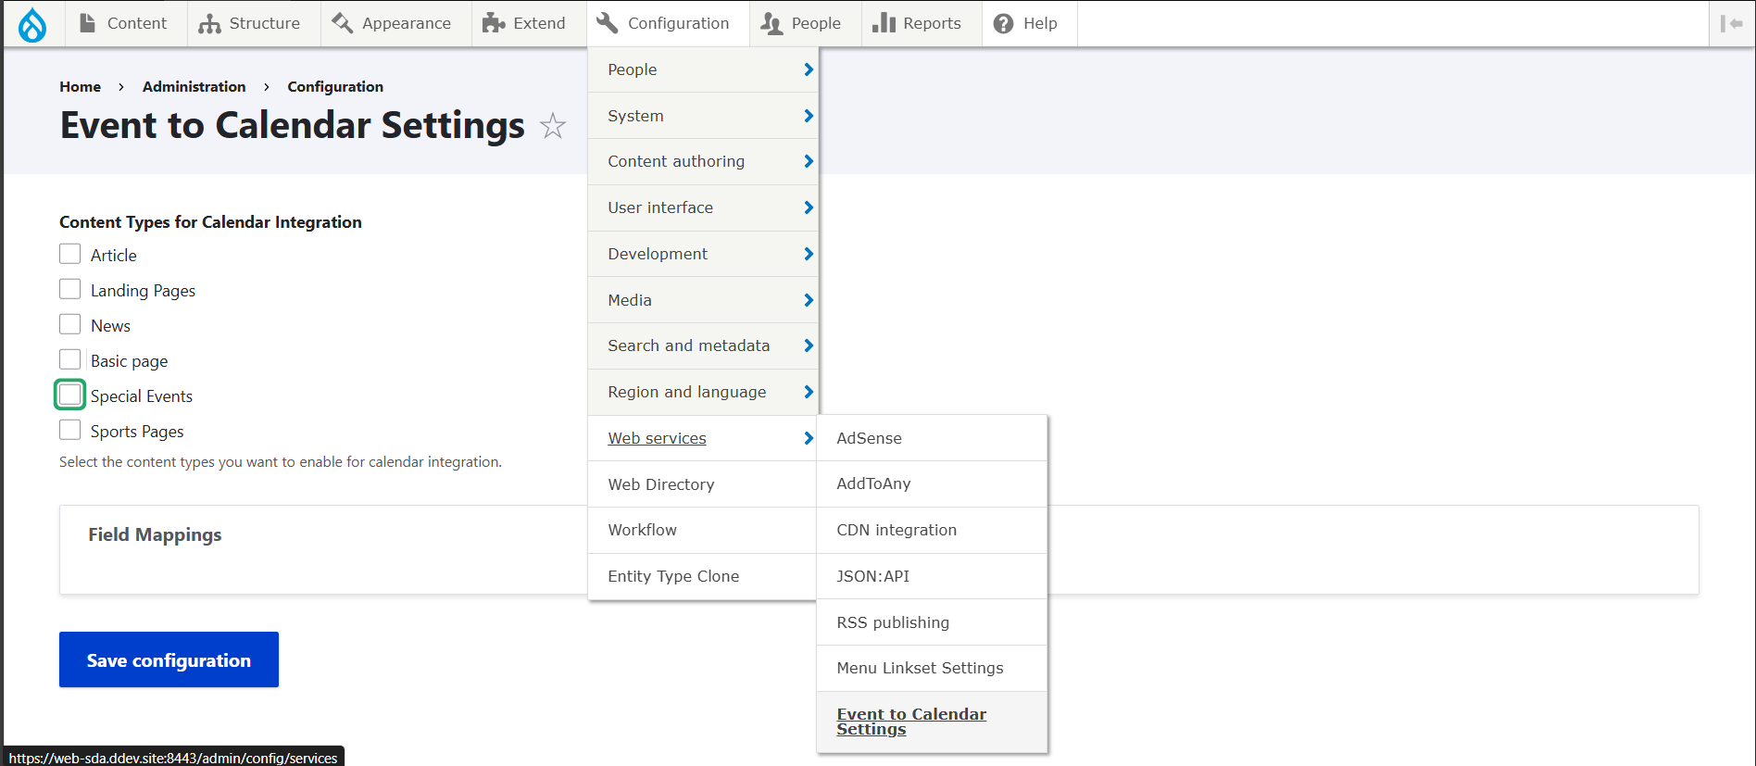
Task: Go to Configuration breadcrumb link
Action: [x=335, y=86]
